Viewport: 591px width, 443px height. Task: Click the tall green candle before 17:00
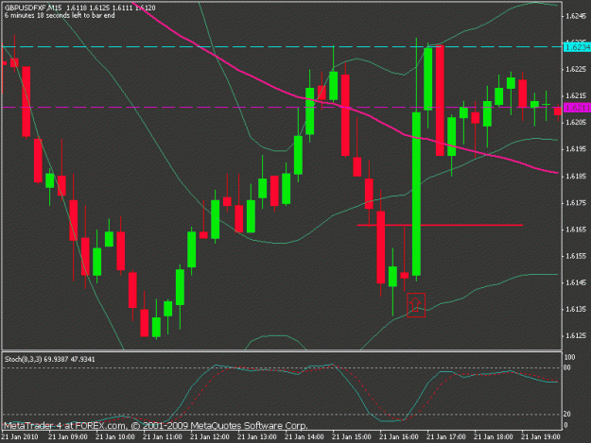point(416,194)
